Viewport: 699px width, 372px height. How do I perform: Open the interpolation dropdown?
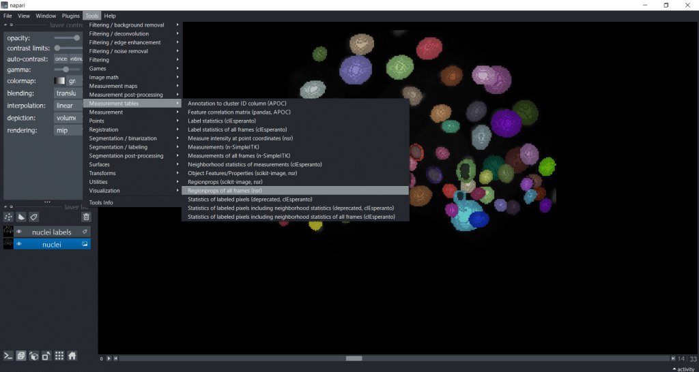click(x=68, y=106)
